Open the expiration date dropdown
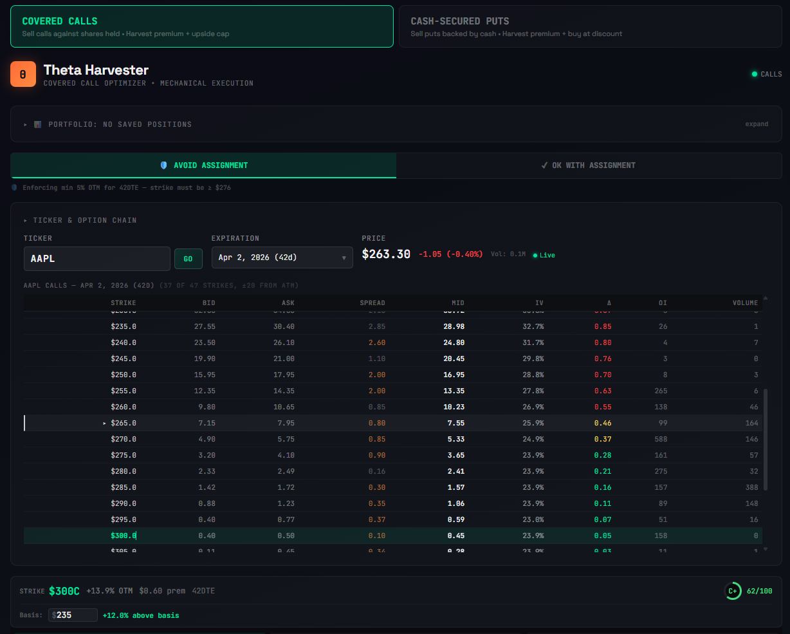 282,257
